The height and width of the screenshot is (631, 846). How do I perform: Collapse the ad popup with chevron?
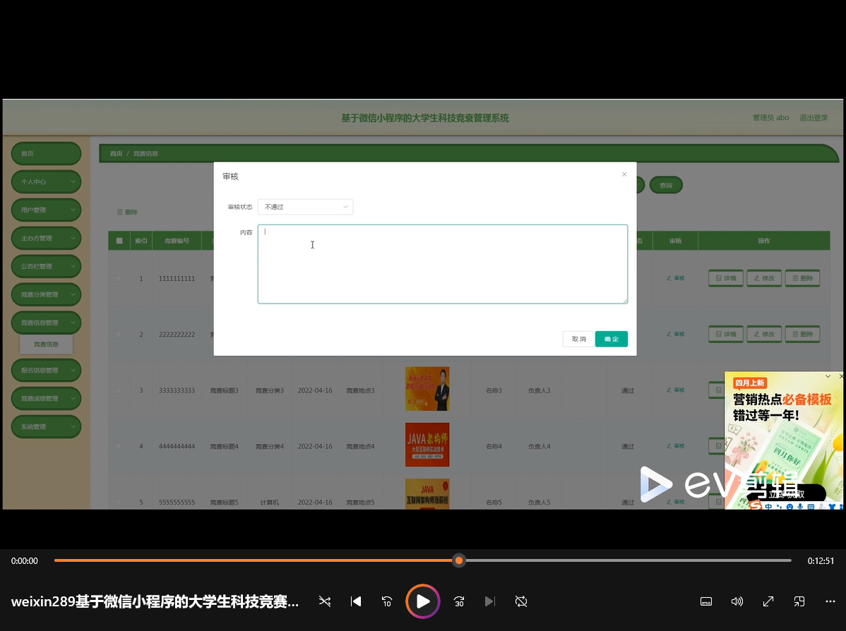(x=828, y=376)
